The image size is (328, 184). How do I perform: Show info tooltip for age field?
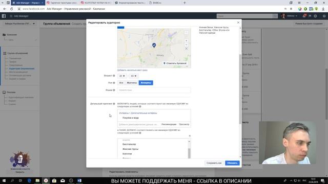coord(114,76)
